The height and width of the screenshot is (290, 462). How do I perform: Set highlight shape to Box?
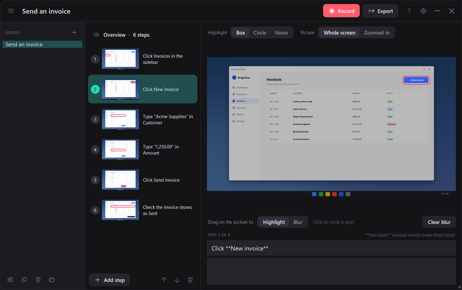click(x=240, y=33)
